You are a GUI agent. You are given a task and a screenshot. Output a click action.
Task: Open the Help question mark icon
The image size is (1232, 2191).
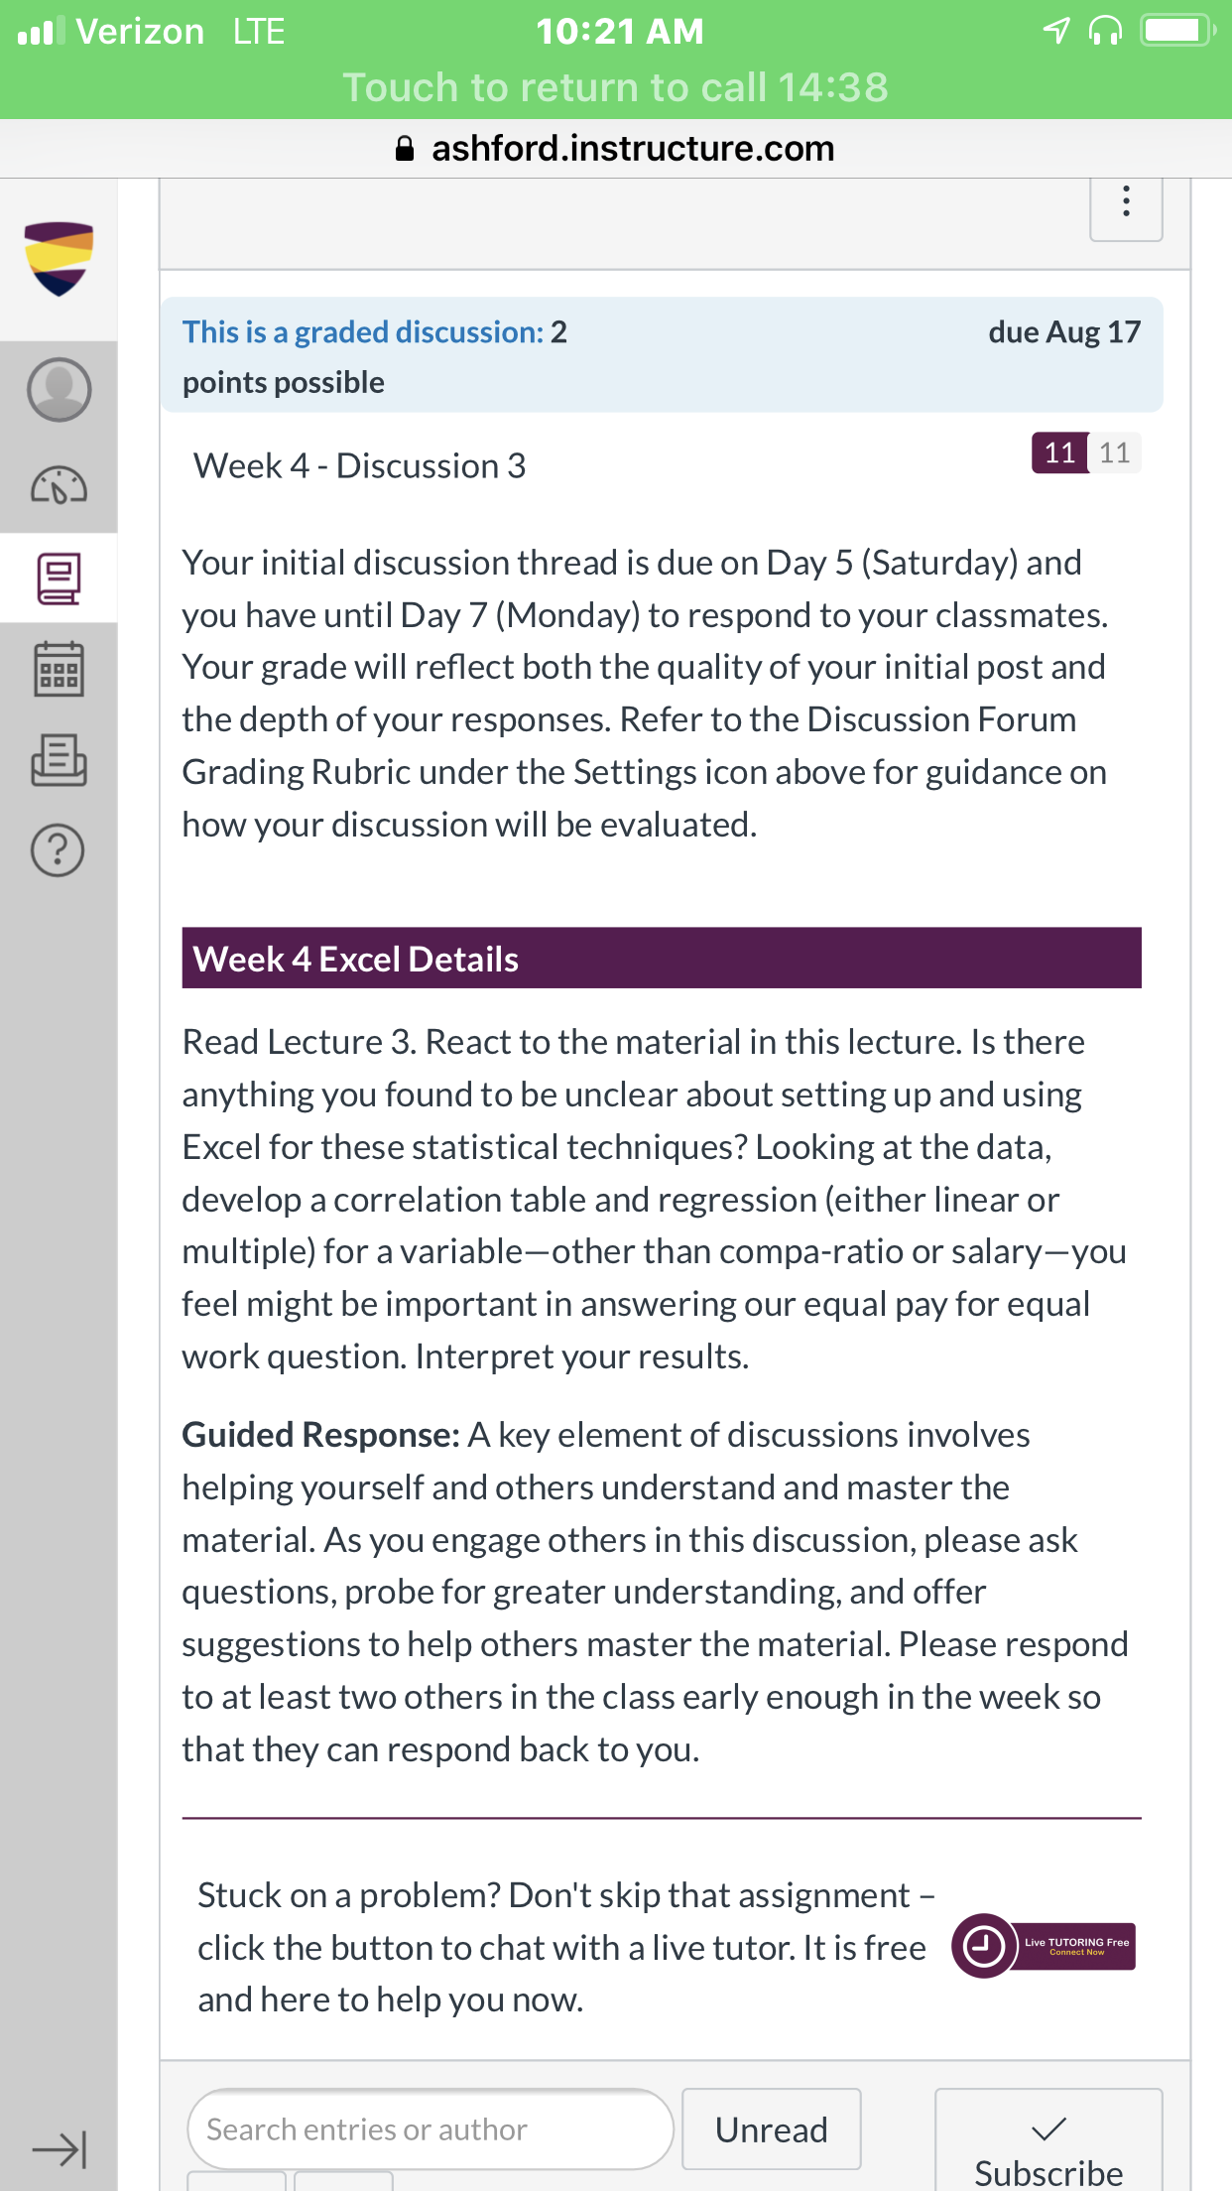(x=59, y=850)
